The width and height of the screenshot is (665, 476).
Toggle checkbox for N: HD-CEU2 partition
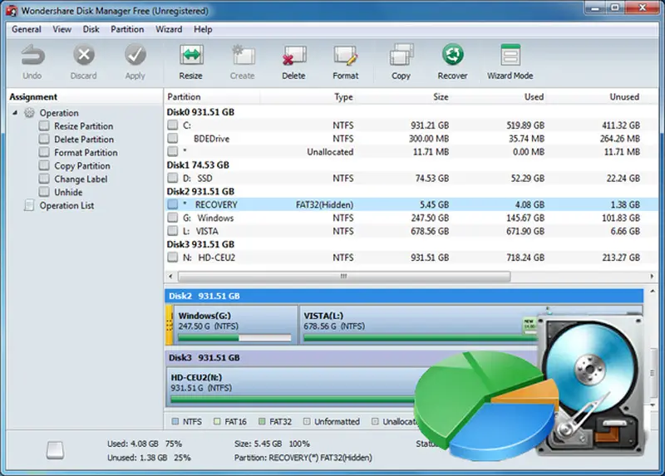click(x=173, y=258)
